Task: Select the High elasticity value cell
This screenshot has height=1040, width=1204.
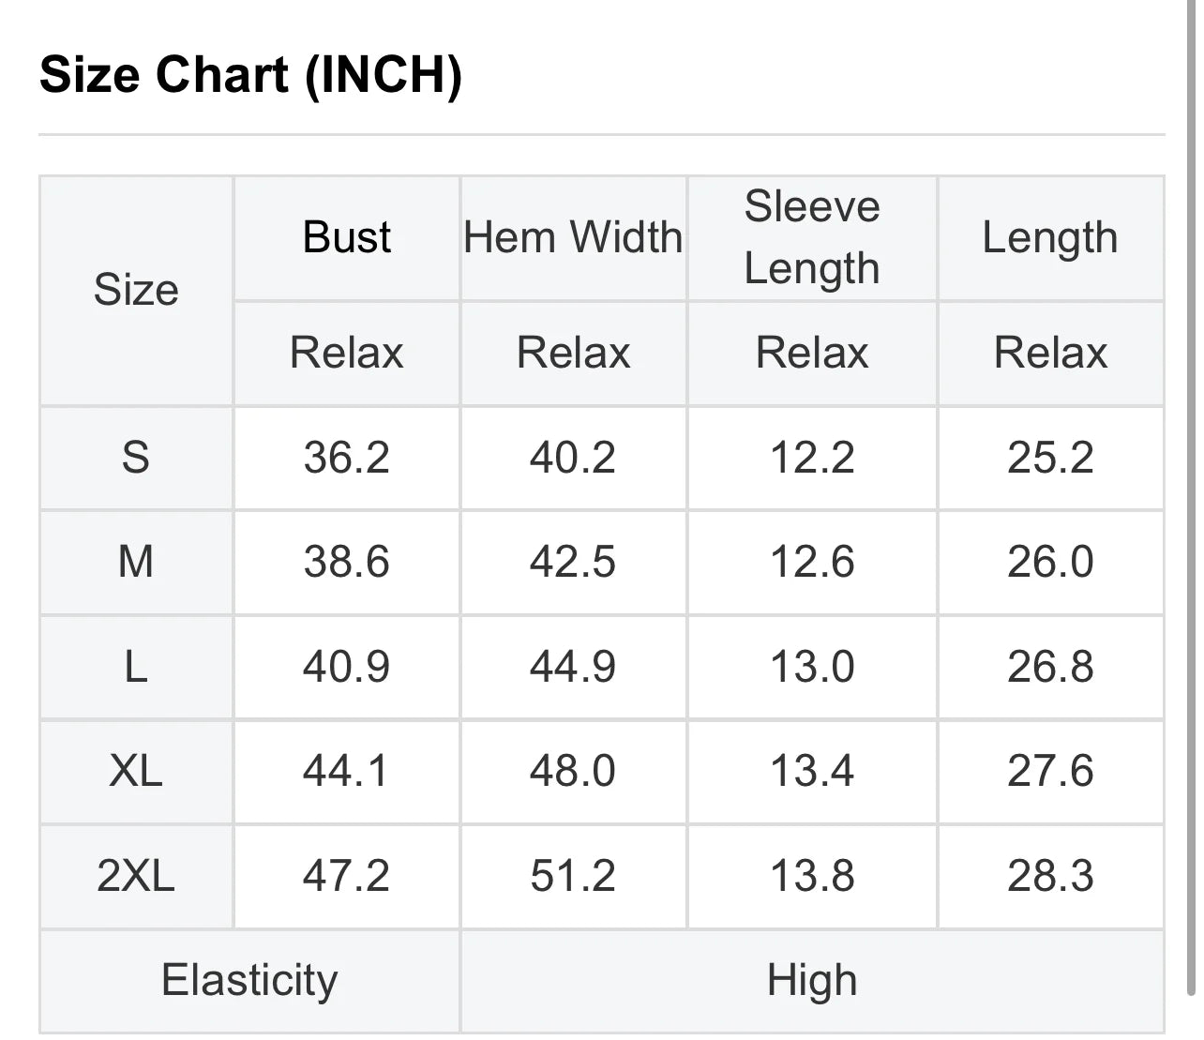Action: [x=812, y=981]
